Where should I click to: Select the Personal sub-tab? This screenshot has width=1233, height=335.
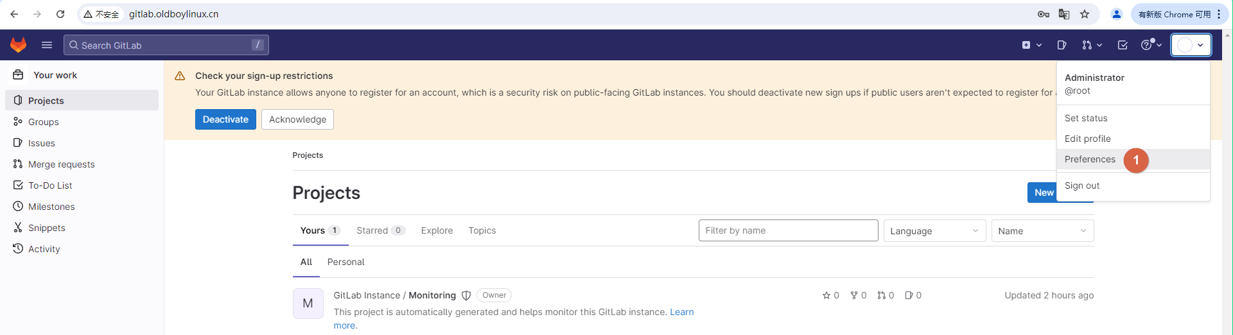tap(345, 262)
